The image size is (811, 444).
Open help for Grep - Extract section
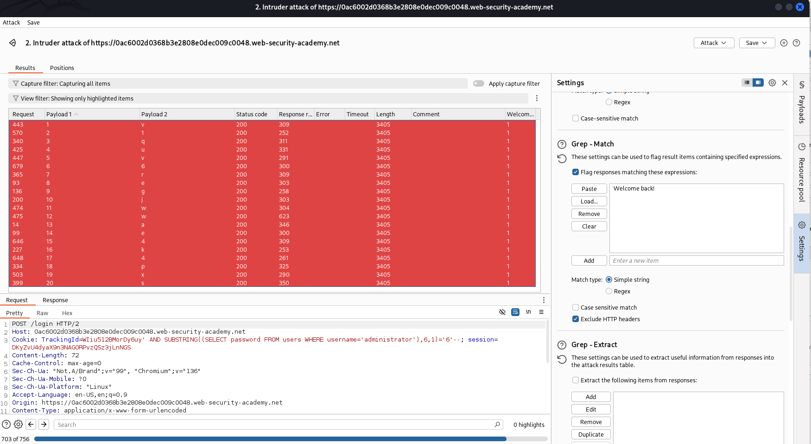(x=562, y=345)
